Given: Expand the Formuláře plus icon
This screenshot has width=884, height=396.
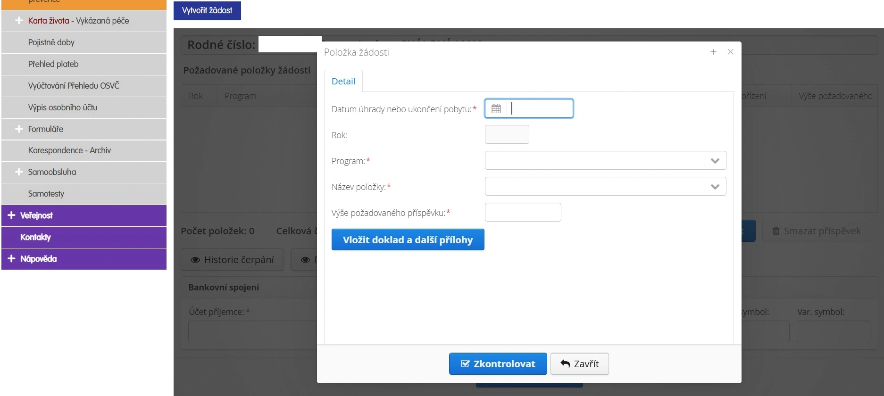Looking at the screenshot, I should (x=19, y=129).
